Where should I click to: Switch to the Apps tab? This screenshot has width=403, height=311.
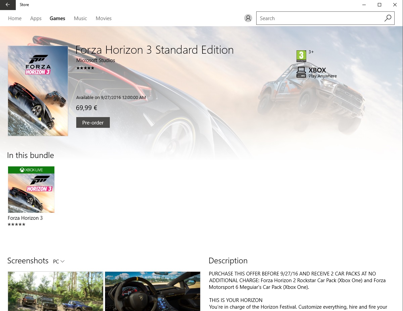tap(36, 18)
